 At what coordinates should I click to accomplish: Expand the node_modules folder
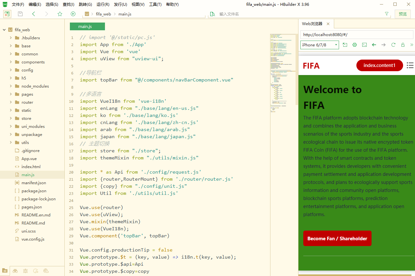[11, 86]
